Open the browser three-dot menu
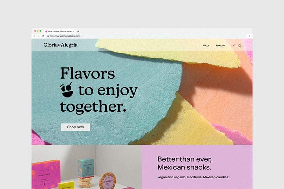Image resolution: width=284 pixels, height=189 pixels. click(250, 36)
